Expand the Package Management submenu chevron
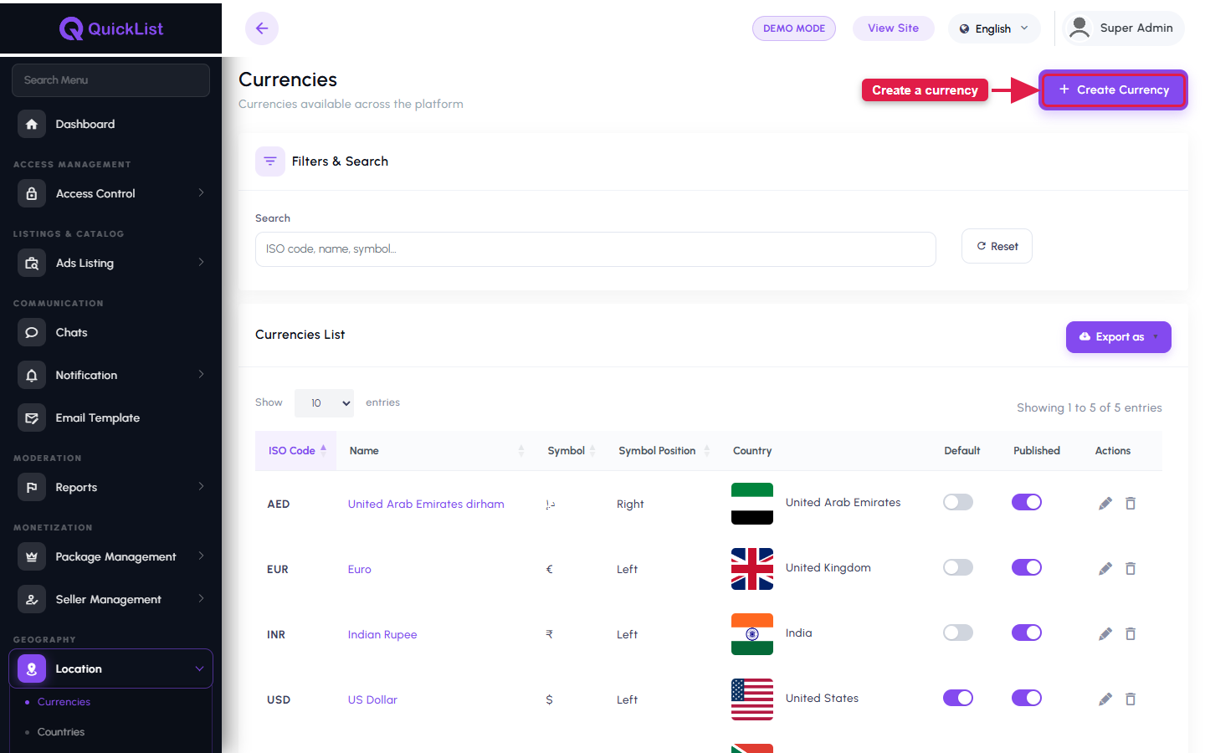The height and width of the screenshot is (753, 1205). pyautogui.click(x=201, y=556)
